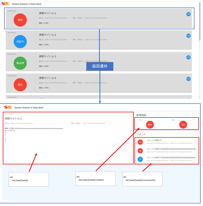
Task: Click the long comment text beside the blue avatar
Action: click(172, 157)
